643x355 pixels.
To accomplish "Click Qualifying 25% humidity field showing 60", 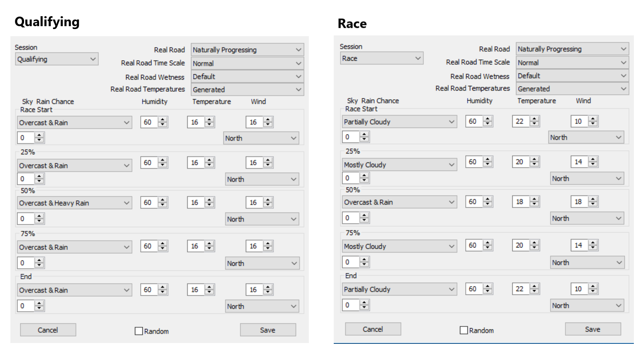I will coord(149,162).
